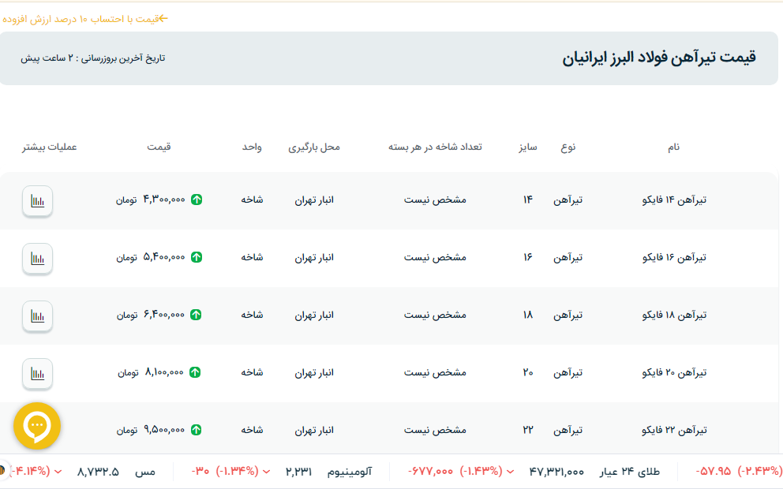
Task: Click green up arrow beside price ۶,۴۰۰,۰۰۰
Action: (197, 315)
